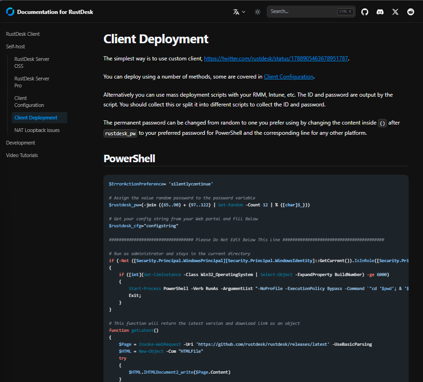Open NAT Loopback issues page

coord(37,130)
